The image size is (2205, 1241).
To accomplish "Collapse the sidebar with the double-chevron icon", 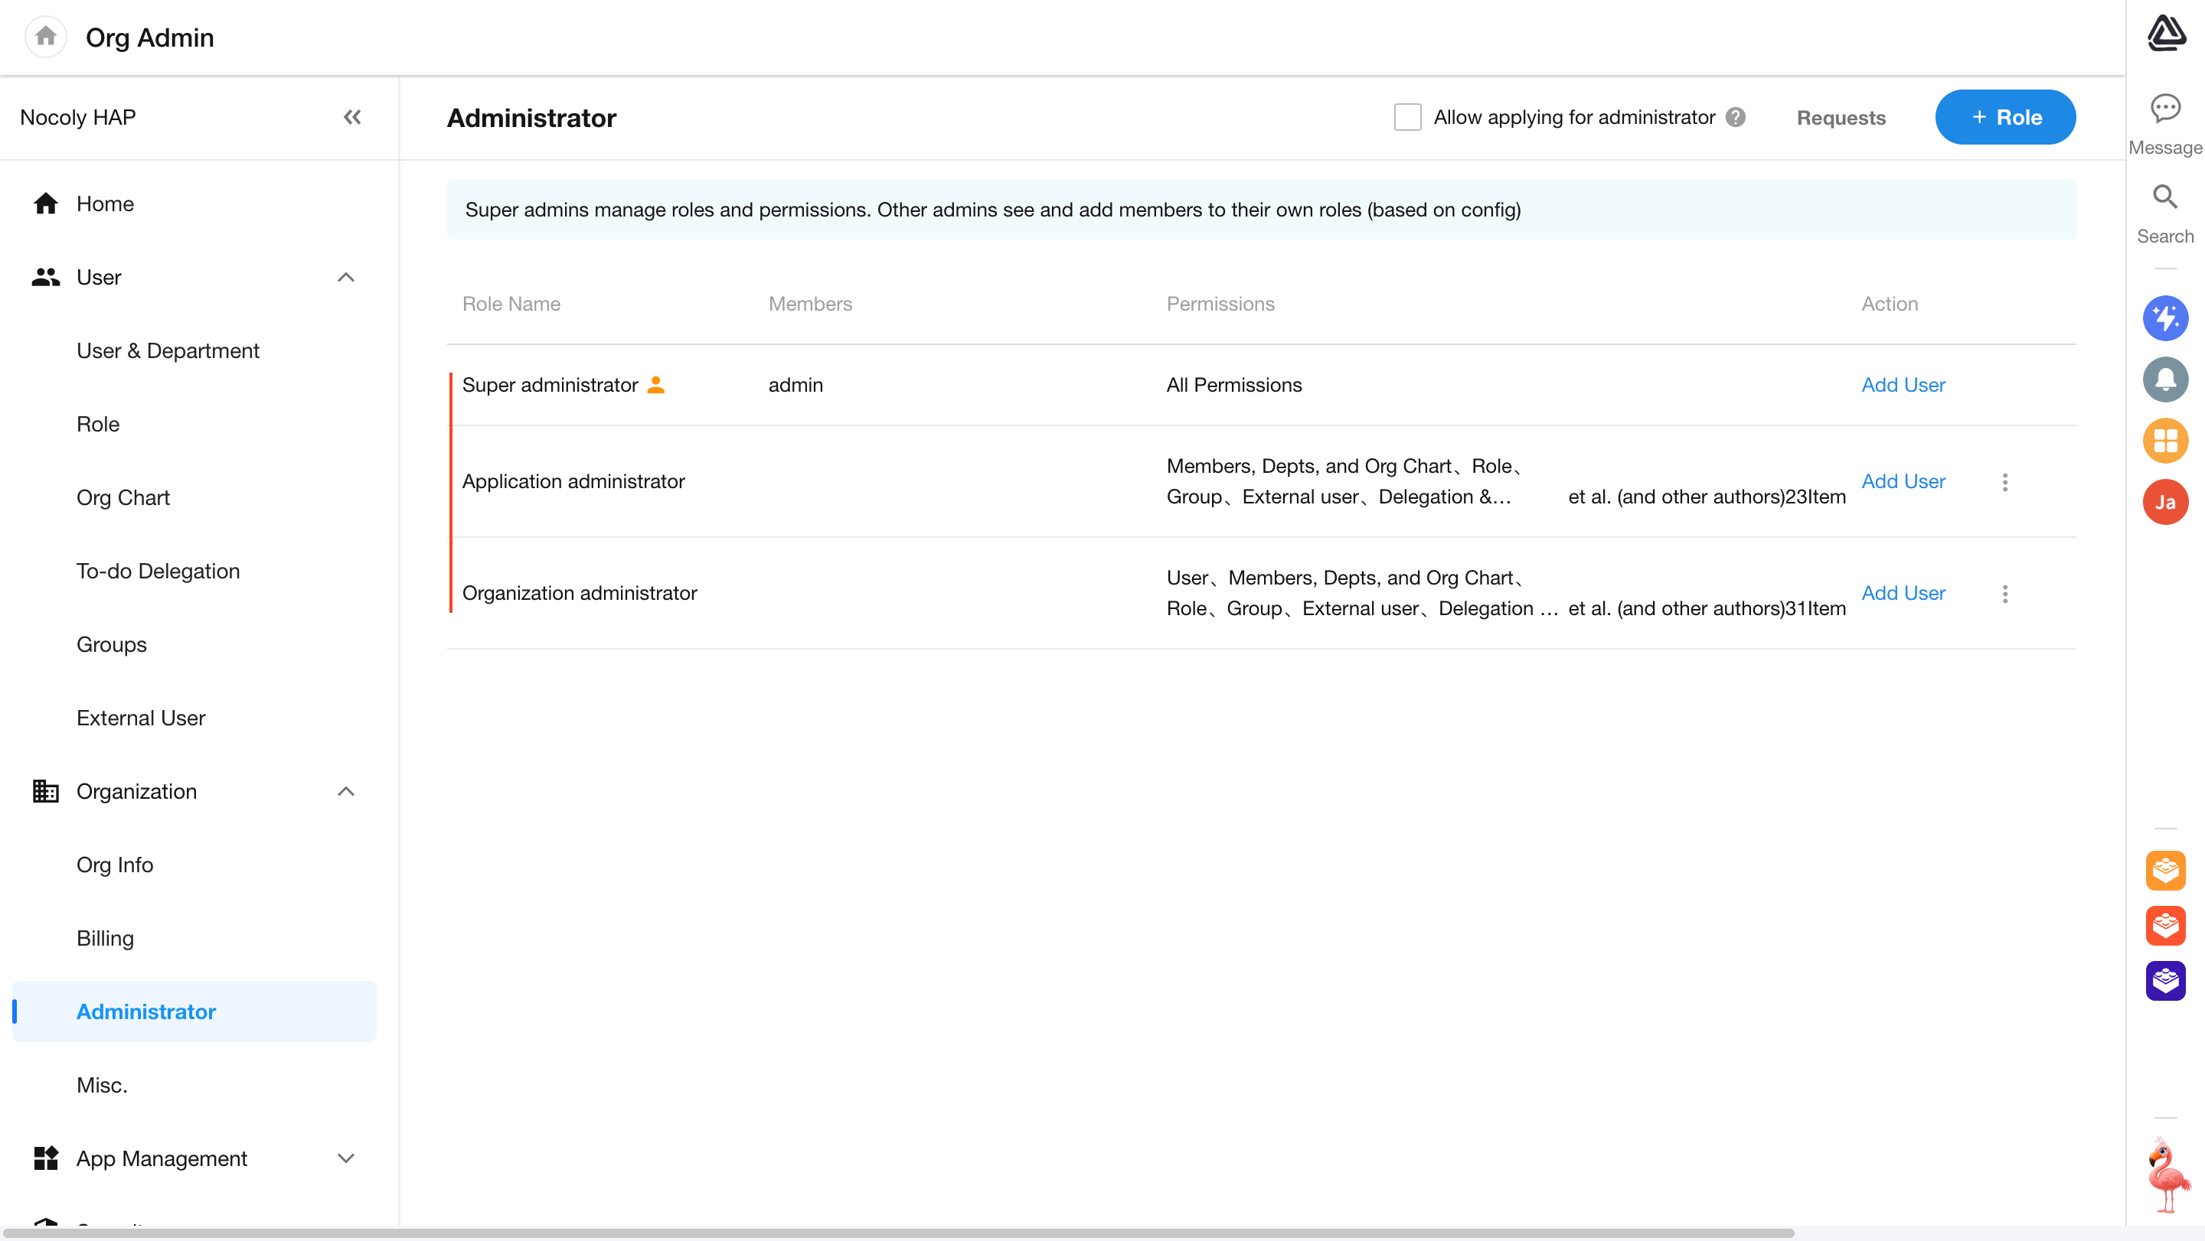I will [x=352, y=117].
